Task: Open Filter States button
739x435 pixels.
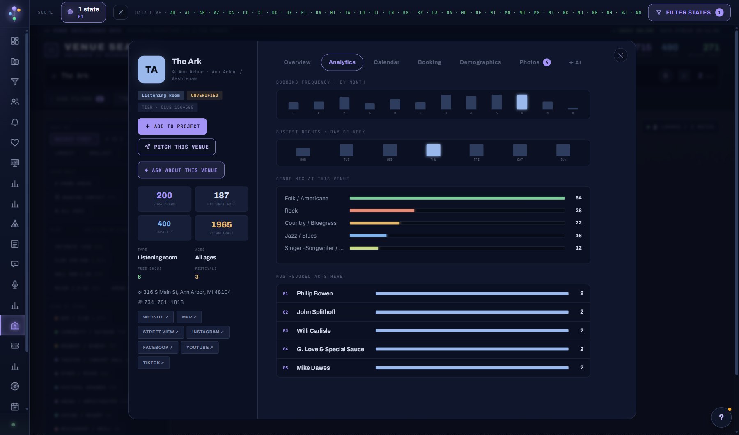Action: (689, 12)
